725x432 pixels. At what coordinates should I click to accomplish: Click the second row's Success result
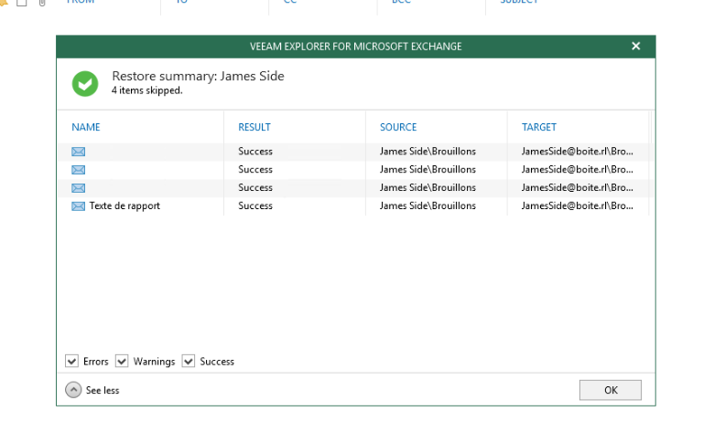pyautogui.click(x=255, y=170)
